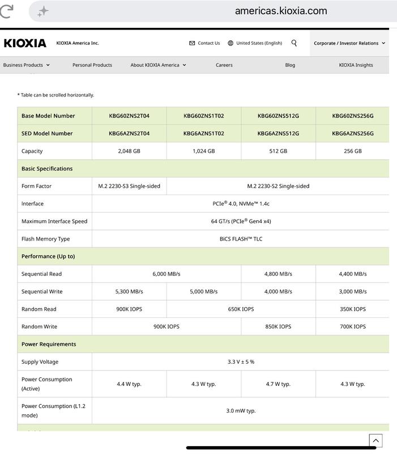Reload the page with the refresh icon
This screenshot has height=454, width=397.
click(x=6, y=11)
